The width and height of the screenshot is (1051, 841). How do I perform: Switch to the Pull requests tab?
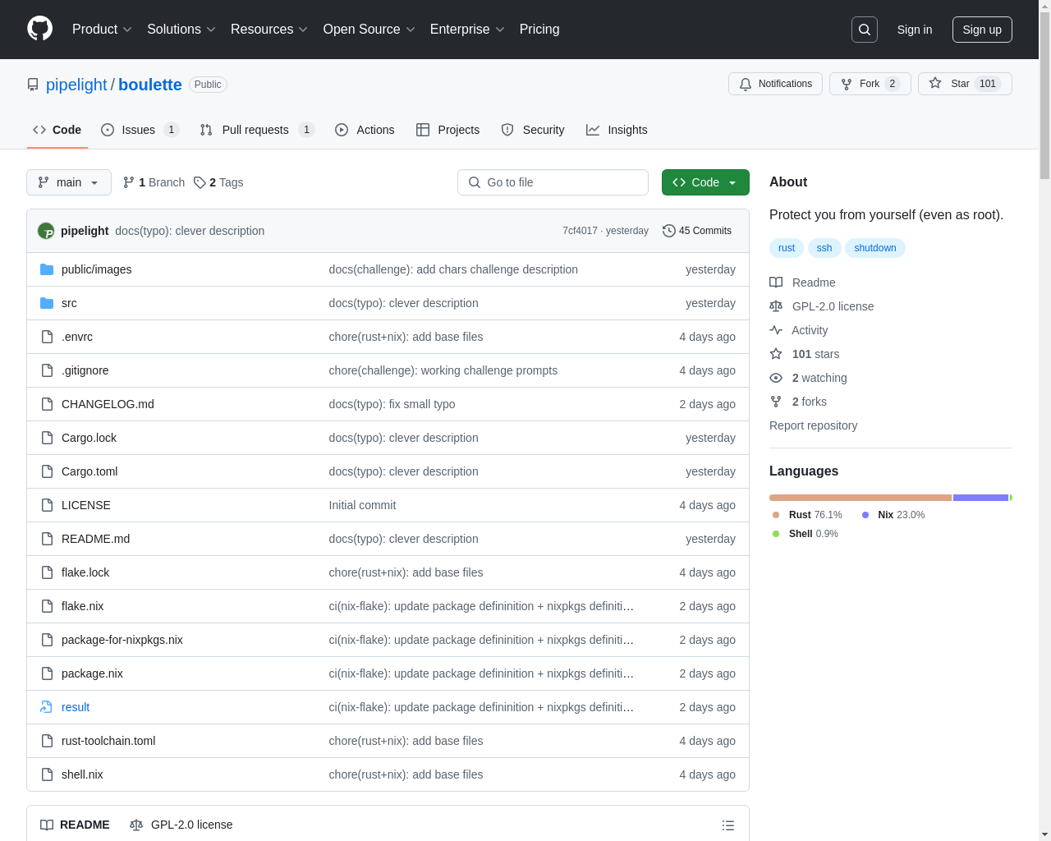(x=257, y=130)
